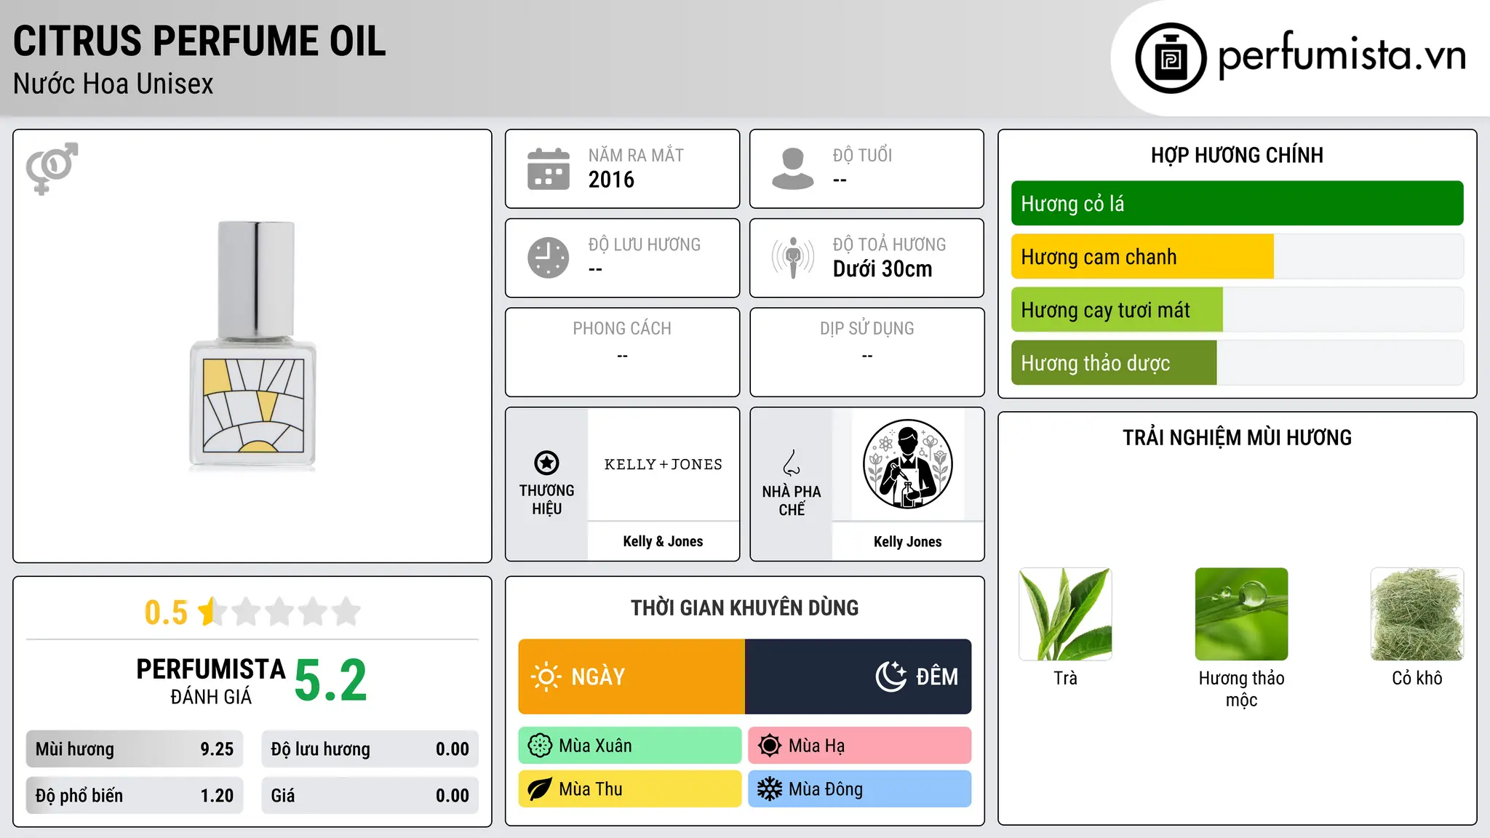This screenshot has width=1490, height=838.
Task: Click the Trải nghiệm mùi hương heading
Action: (x=1237, y=438)
